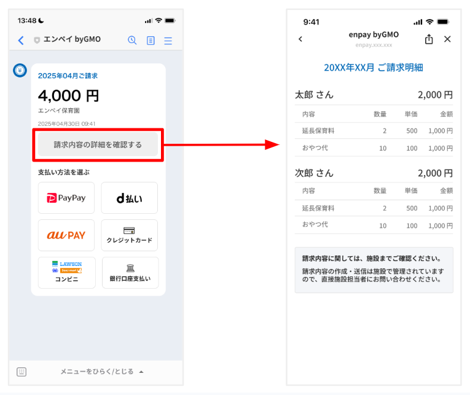Go back in the enpay byGMO browser
Viewport: 470px width, 395px height.
tap(300, 39)
